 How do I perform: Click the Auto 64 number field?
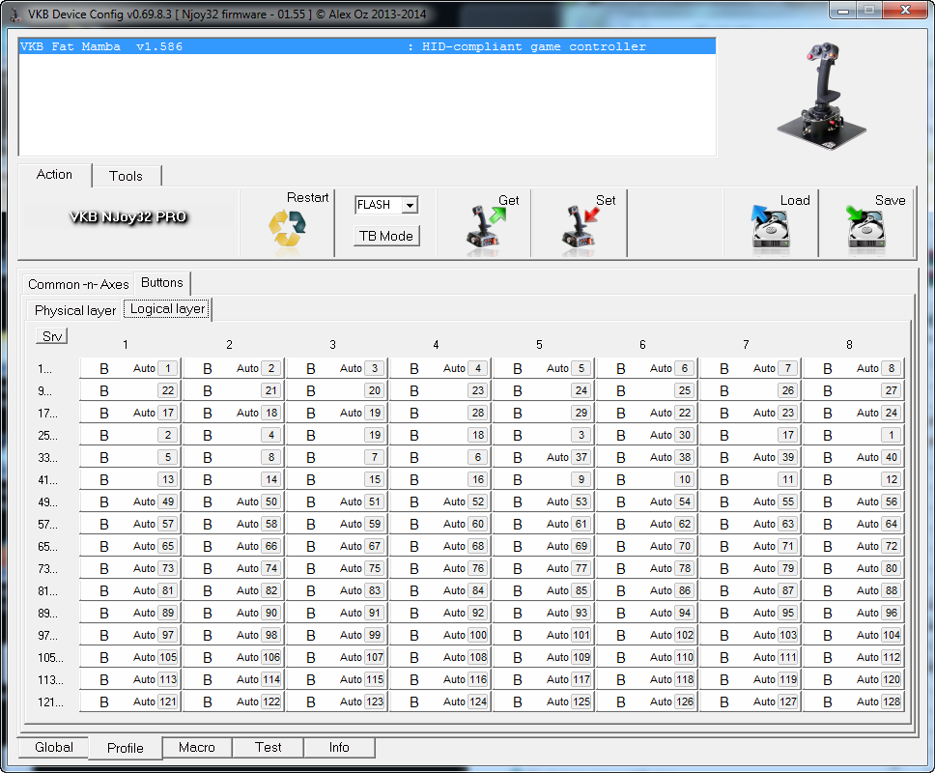click(x=891, y=524)
